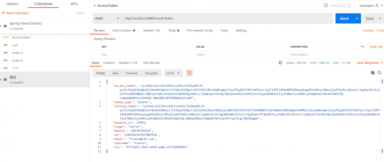Click the New Collection link
This screenshot has width=384, height=162.
coord(17,13)
